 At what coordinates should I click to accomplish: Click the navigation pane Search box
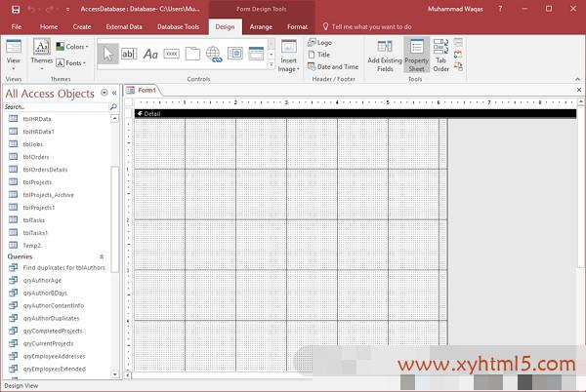click(x=54, y=107)
